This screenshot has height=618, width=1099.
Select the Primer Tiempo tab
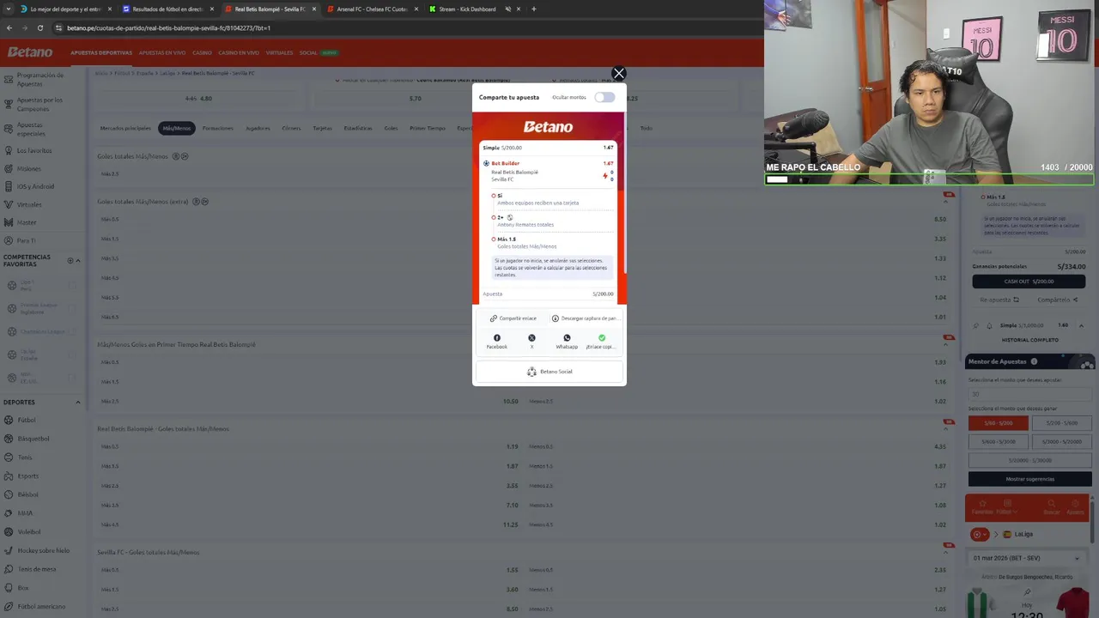tap(428, 128)
